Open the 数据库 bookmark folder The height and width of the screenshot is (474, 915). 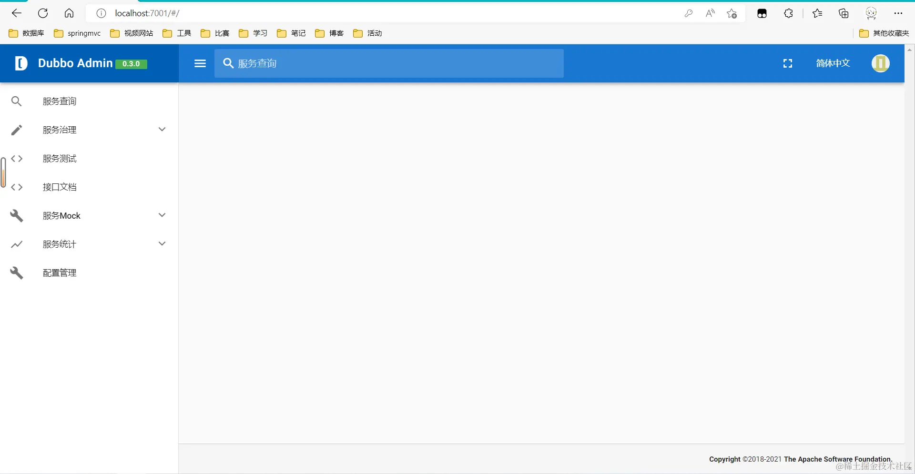(27, 33)
